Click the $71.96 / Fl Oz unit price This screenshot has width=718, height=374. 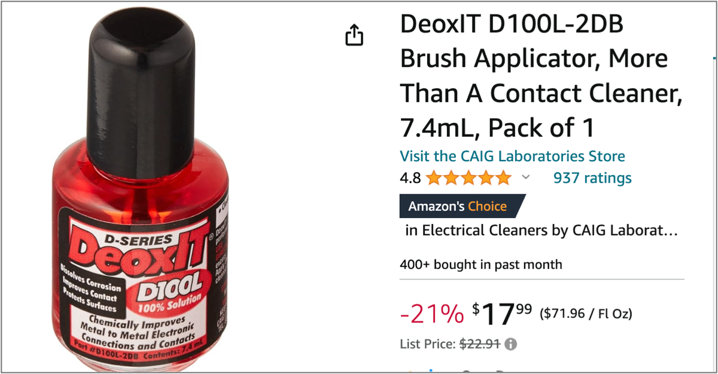pos(586,314)
